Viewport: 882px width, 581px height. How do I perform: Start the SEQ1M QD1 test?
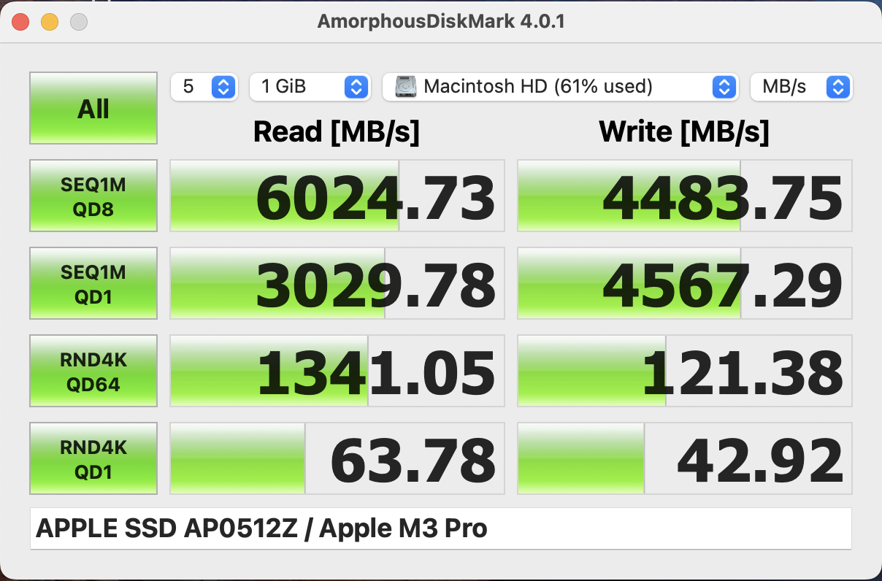pos(93,283)
